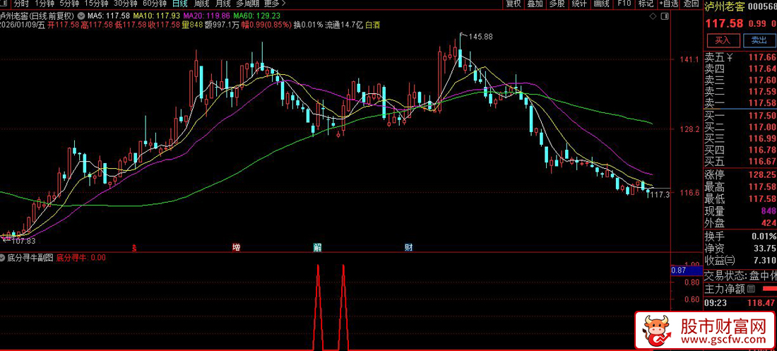
Task: Click the 收益(三) 7.310 row
Action: tap(740, 261)
